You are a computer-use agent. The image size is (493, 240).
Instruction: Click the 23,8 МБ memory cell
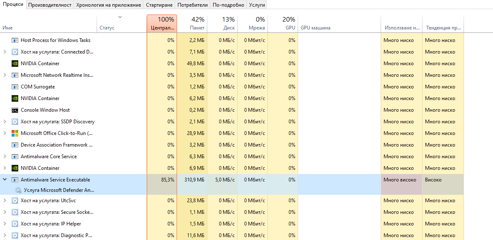coord(192,200)
